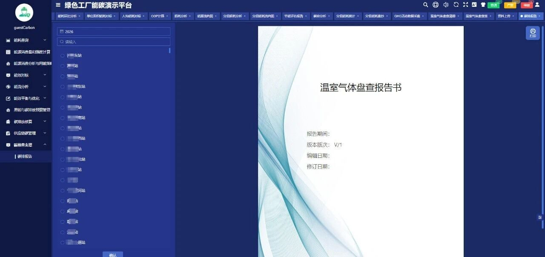Viewport: 545px width, 257px height.
Task: Enter fullscreen with the expand icon
Action: pyautogui.click(x=465, y=5)
